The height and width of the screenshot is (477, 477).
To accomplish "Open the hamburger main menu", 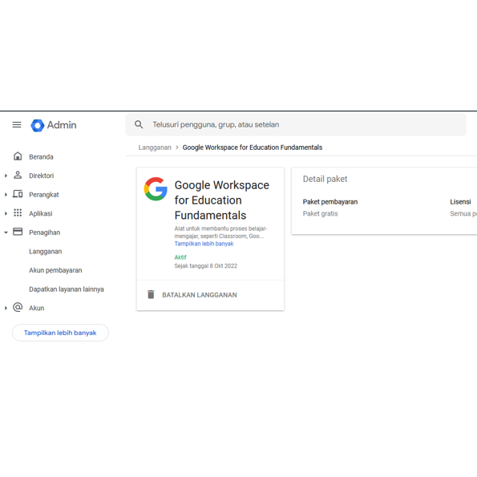I will pyautogui.click(x=17, y=125).
